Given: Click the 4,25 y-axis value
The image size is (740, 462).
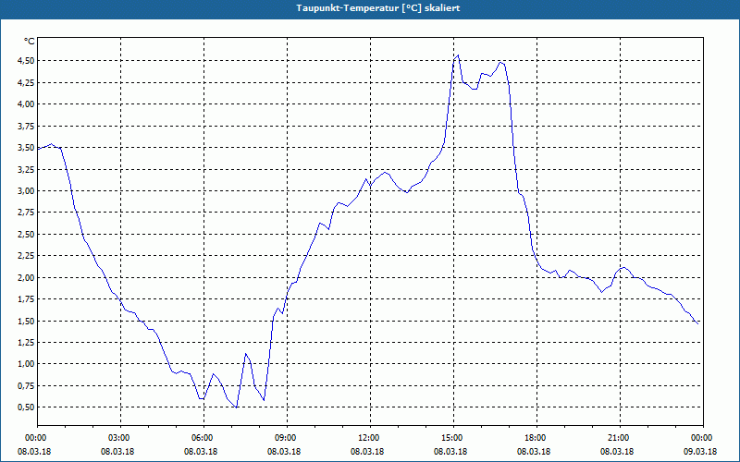Looking at the screenshot, I should point(27,82).
